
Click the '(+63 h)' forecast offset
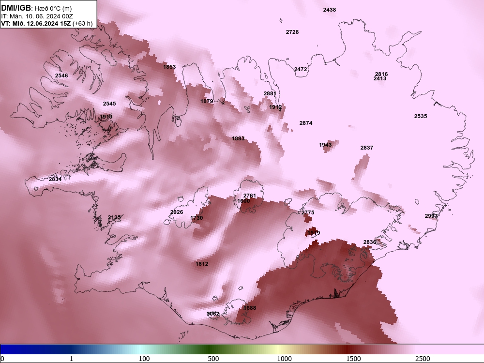click(83, 23)
